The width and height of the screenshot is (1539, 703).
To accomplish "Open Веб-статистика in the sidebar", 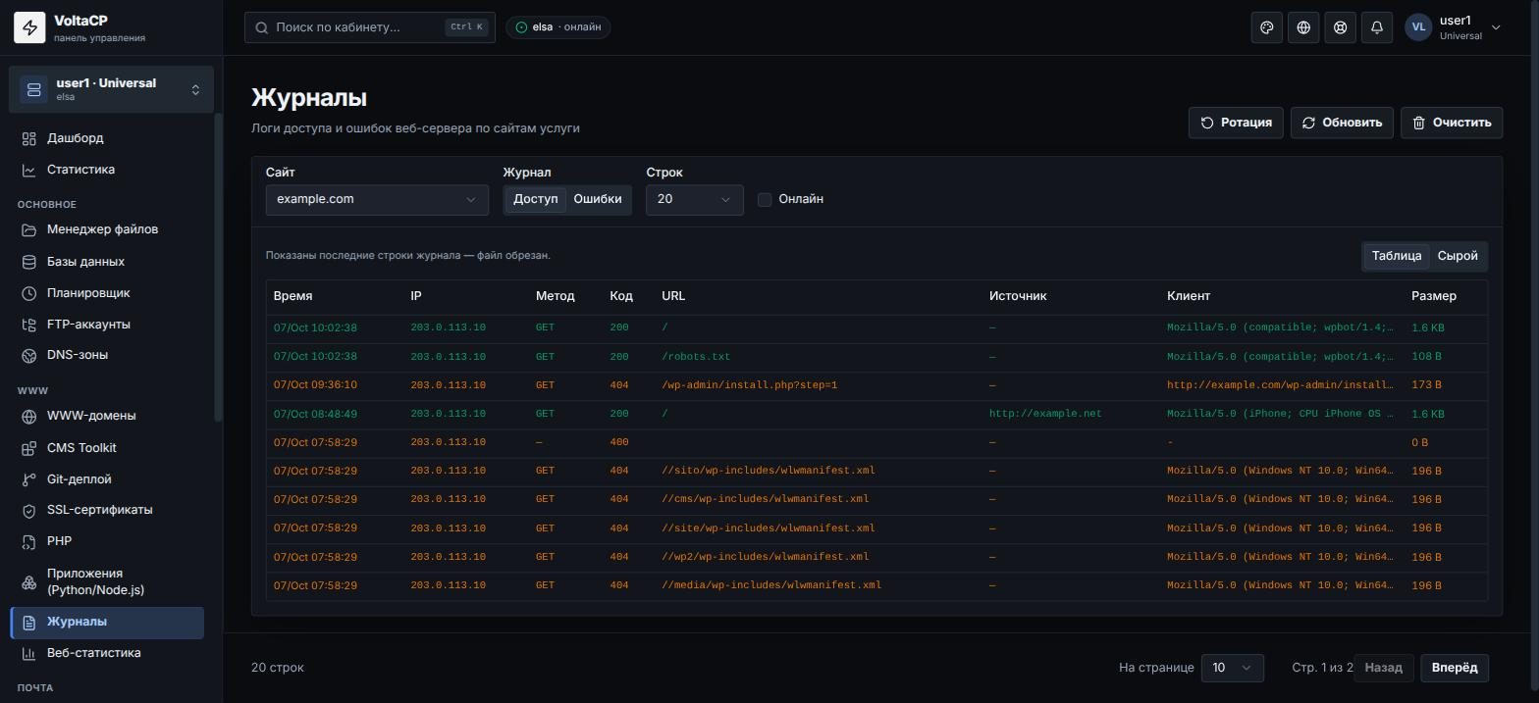I will tap(107, 653).
